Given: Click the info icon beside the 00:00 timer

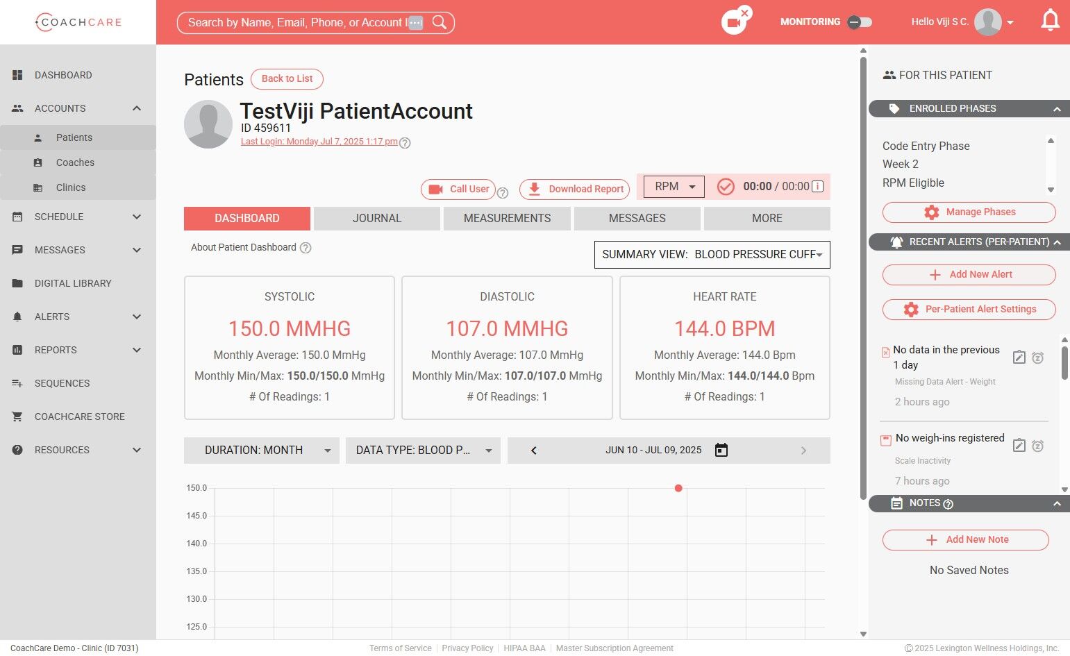Looking at the screenshot, I should pyautogui.click(x=817, y=186).
